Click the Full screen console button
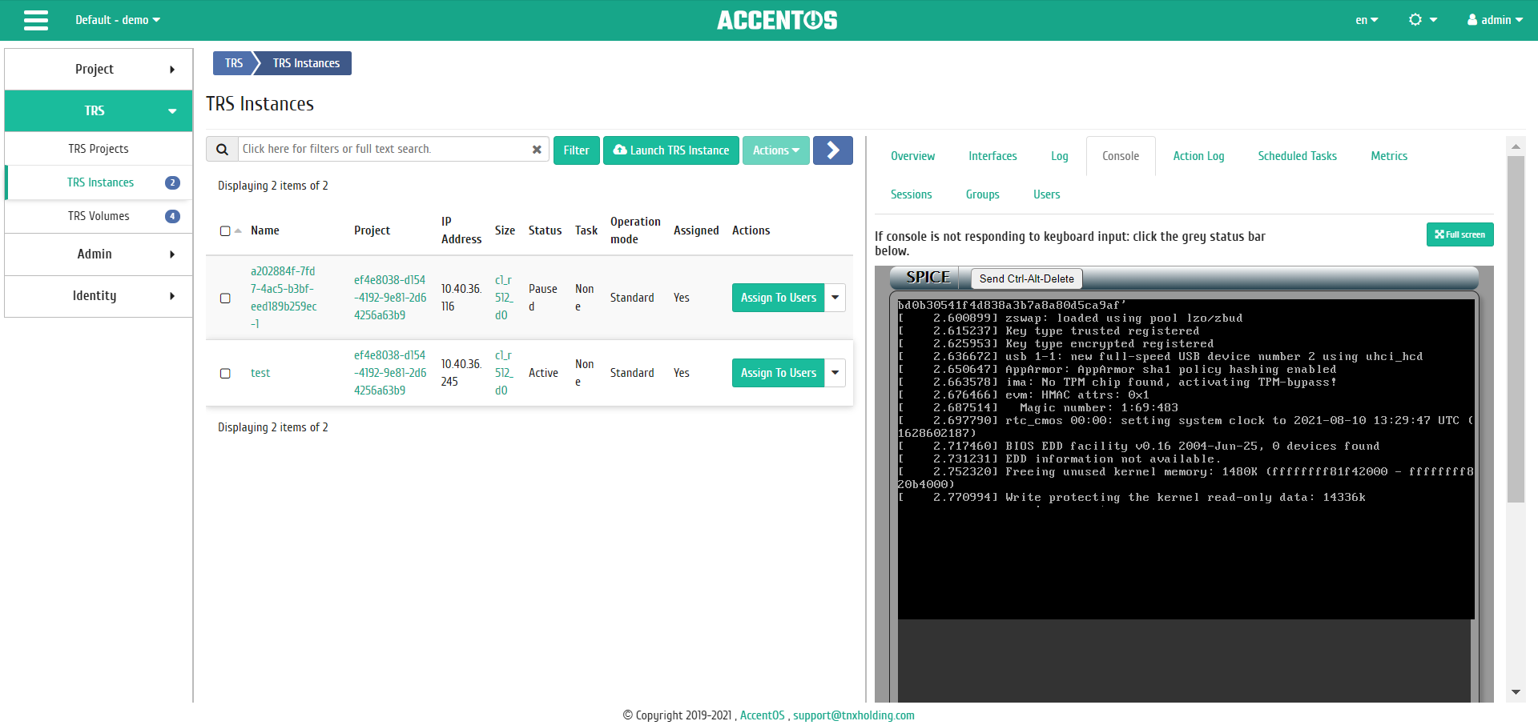 pyautogui.click(x=1459, y=234)
